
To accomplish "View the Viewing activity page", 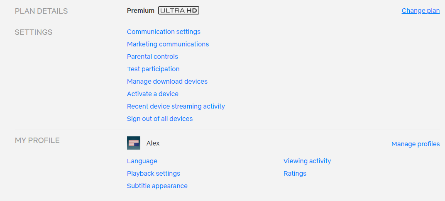I will point(307,161).
